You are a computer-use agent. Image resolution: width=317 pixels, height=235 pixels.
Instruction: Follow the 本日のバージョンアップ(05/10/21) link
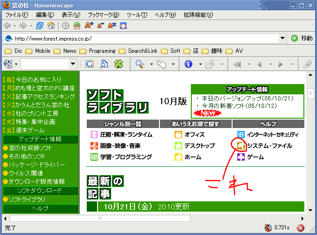(248, 98)
